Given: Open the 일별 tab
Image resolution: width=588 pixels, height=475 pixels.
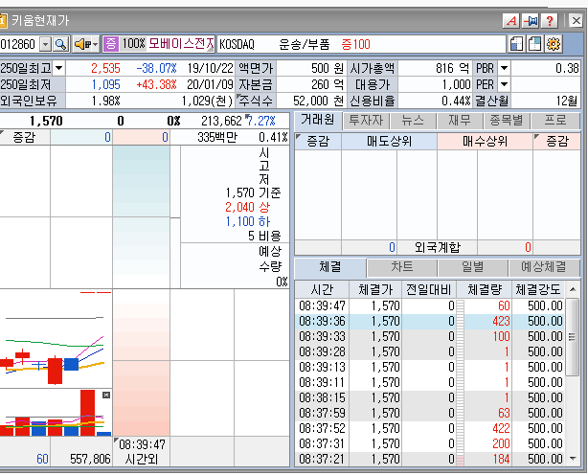Looking at the screenshot, I should 472,267.
